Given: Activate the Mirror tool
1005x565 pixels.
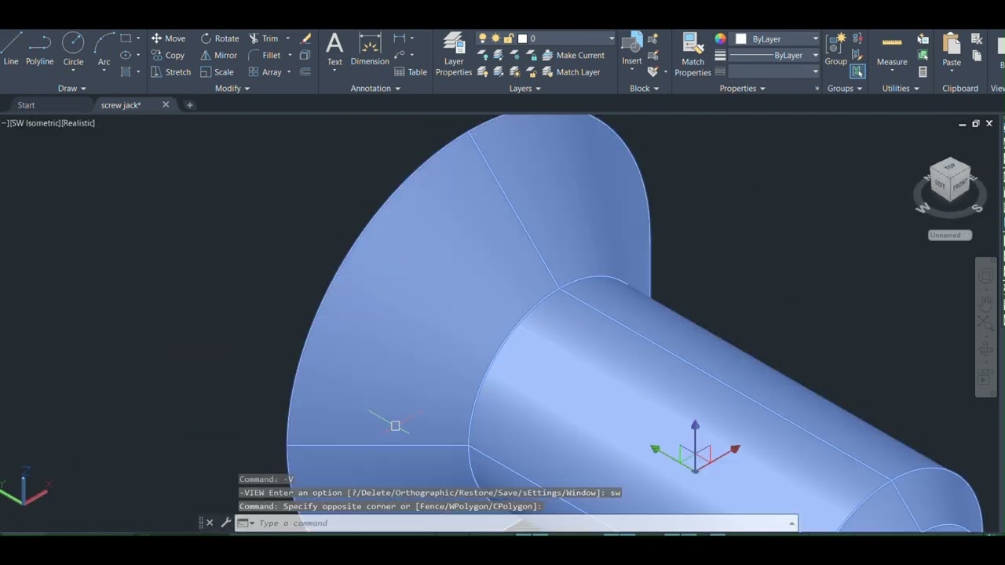Looking at the screenshot, I should pyautogui.click(x=218, y=55).
